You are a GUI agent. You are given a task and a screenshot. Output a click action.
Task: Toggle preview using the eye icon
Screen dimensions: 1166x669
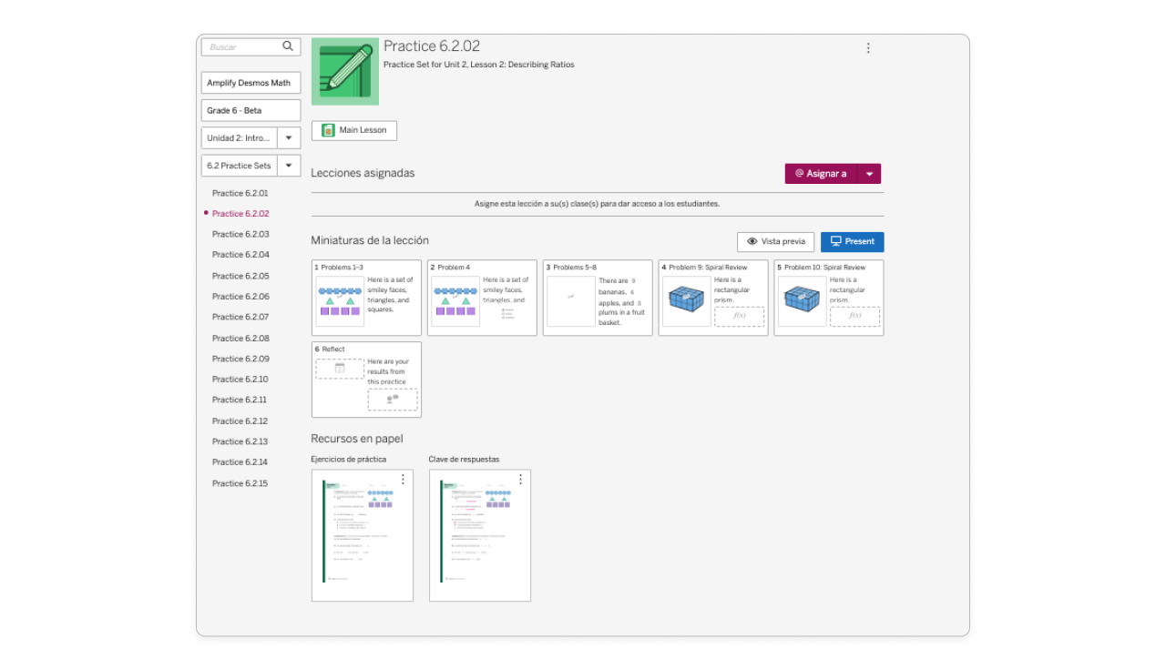click(x=753, y=241)
